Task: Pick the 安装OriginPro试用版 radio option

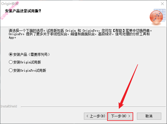Action: coord(11,70)
